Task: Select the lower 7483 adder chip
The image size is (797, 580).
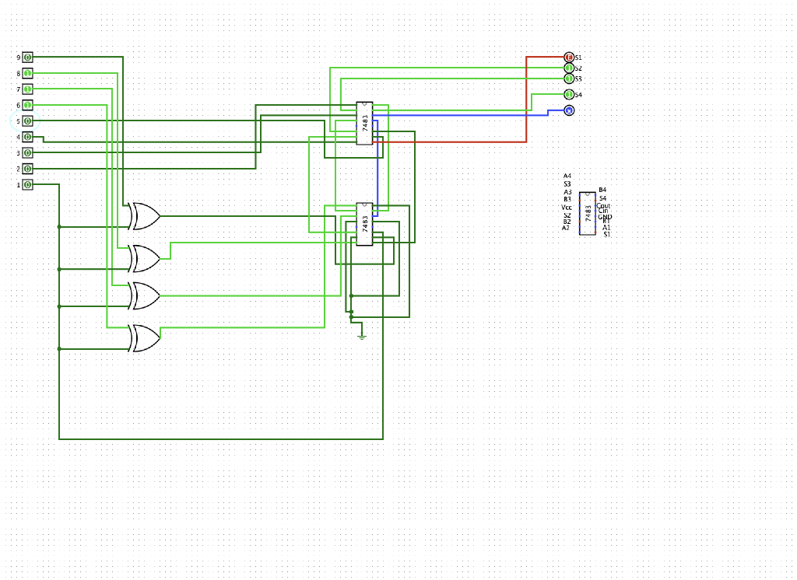Action: 366,225
